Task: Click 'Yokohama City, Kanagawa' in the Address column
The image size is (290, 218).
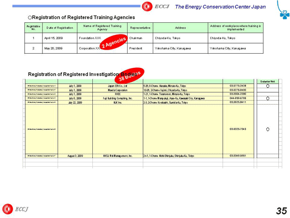Action: pyautogui.click(x=173, y=48)
